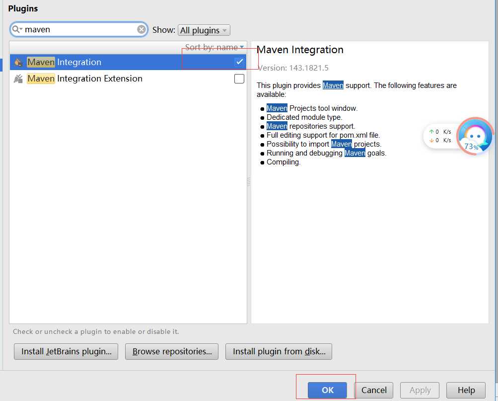Select the Maven Integration Extension row

[x=128, y=79]
